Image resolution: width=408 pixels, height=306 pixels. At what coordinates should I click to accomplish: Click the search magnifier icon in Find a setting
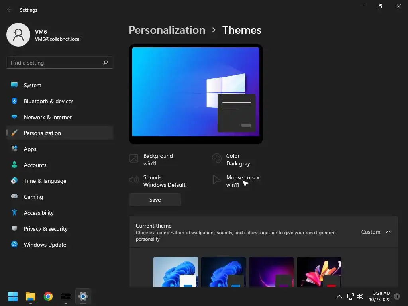click(x=105, y=63)
